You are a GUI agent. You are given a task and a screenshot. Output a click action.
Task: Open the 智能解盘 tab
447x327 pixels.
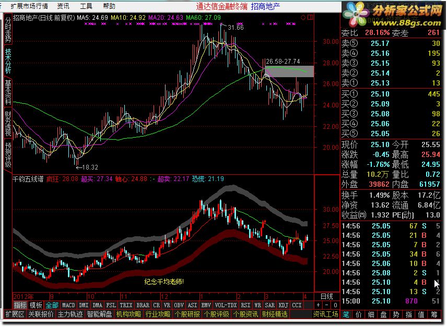tap(100, 314)
